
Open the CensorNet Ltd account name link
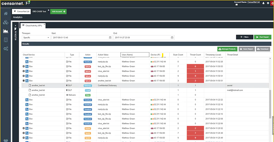pos(254,2)
